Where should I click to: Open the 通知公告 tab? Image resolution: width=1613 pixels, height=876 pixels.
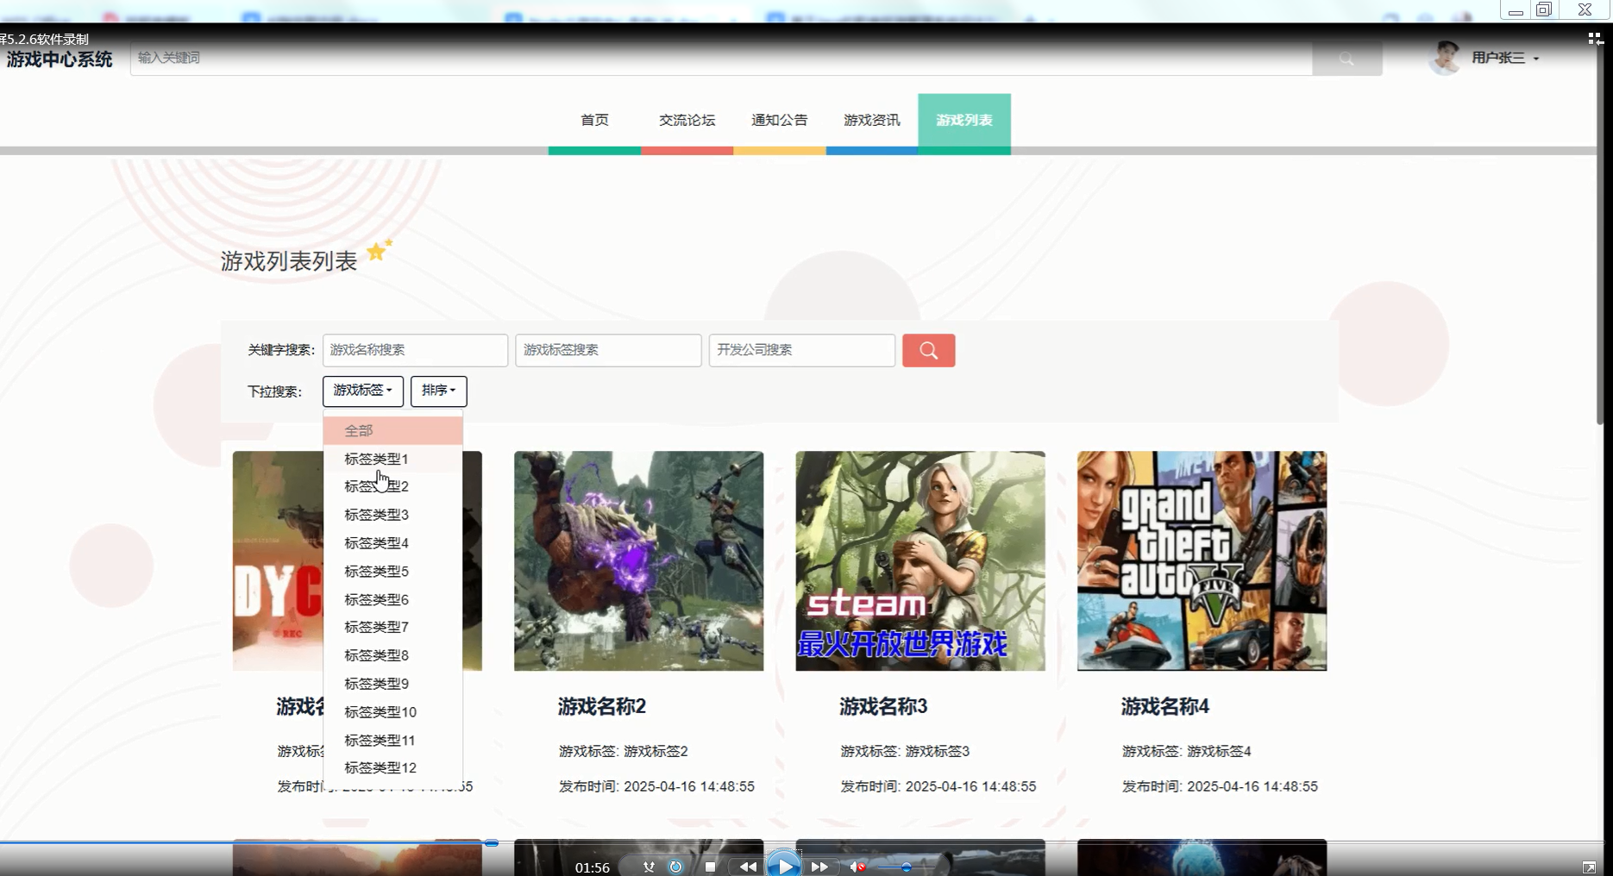coord(780,121)
